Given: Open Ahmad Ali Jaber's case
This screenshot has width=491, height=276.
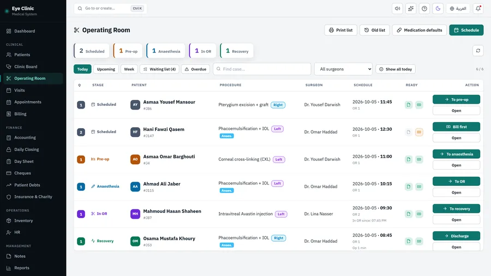Looking at the screenshot, I should point(456,193).
